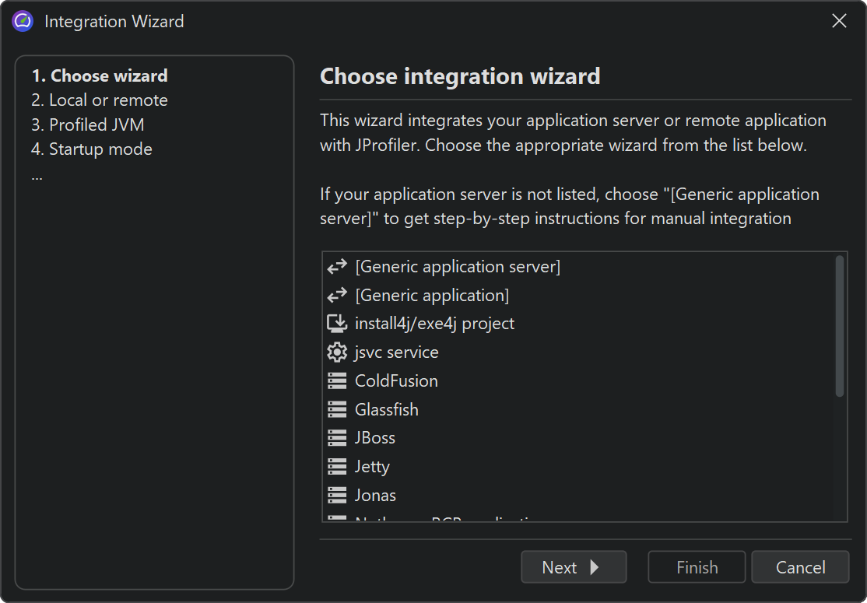Select "[Generic application server]" from the list
The image size is (867, 603).
pyautogui.click(x=457, y=267)
